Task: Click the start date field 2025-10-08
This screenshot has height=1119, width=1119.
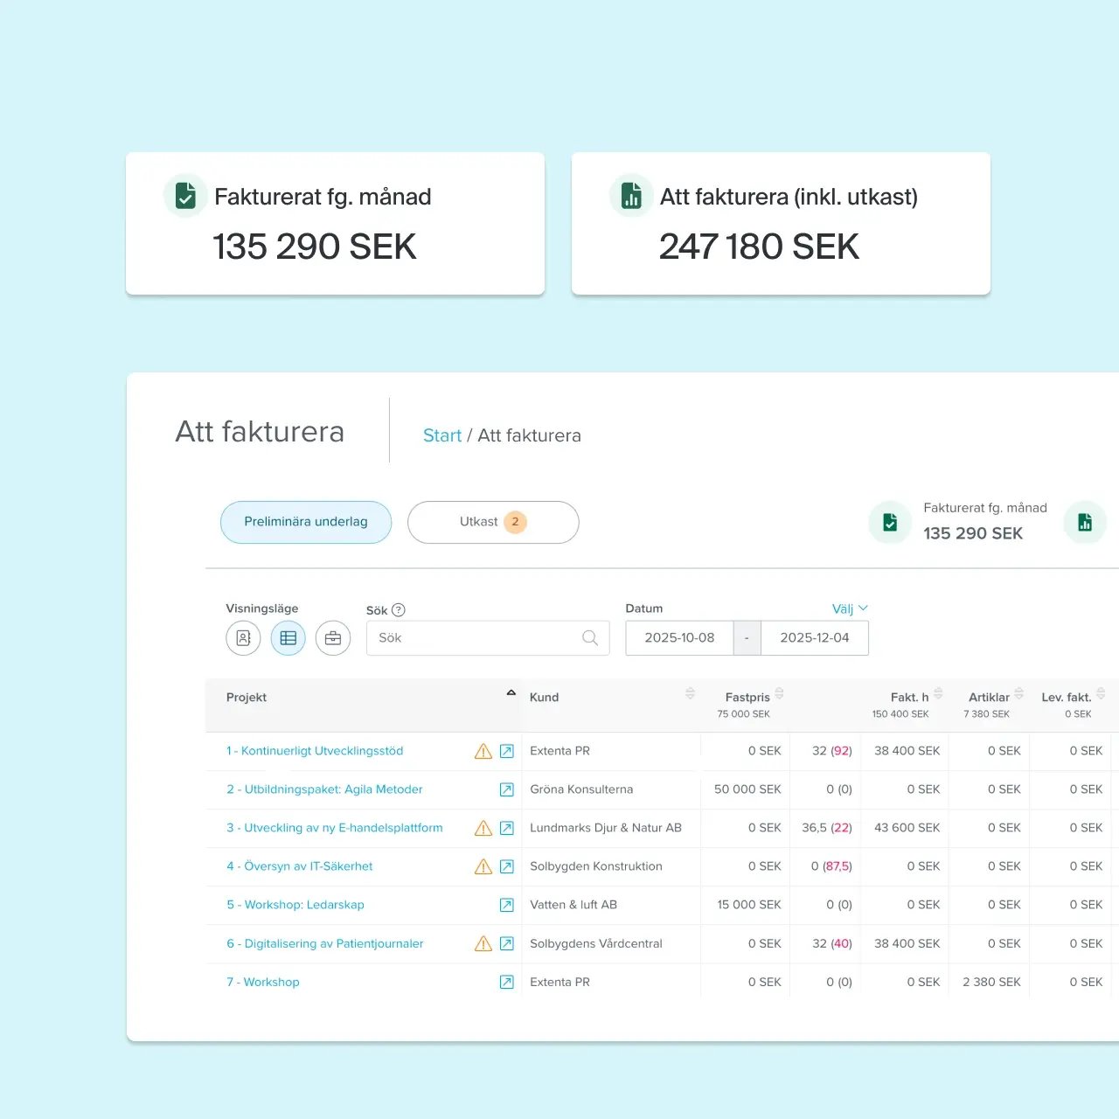Action: [679, 638]
